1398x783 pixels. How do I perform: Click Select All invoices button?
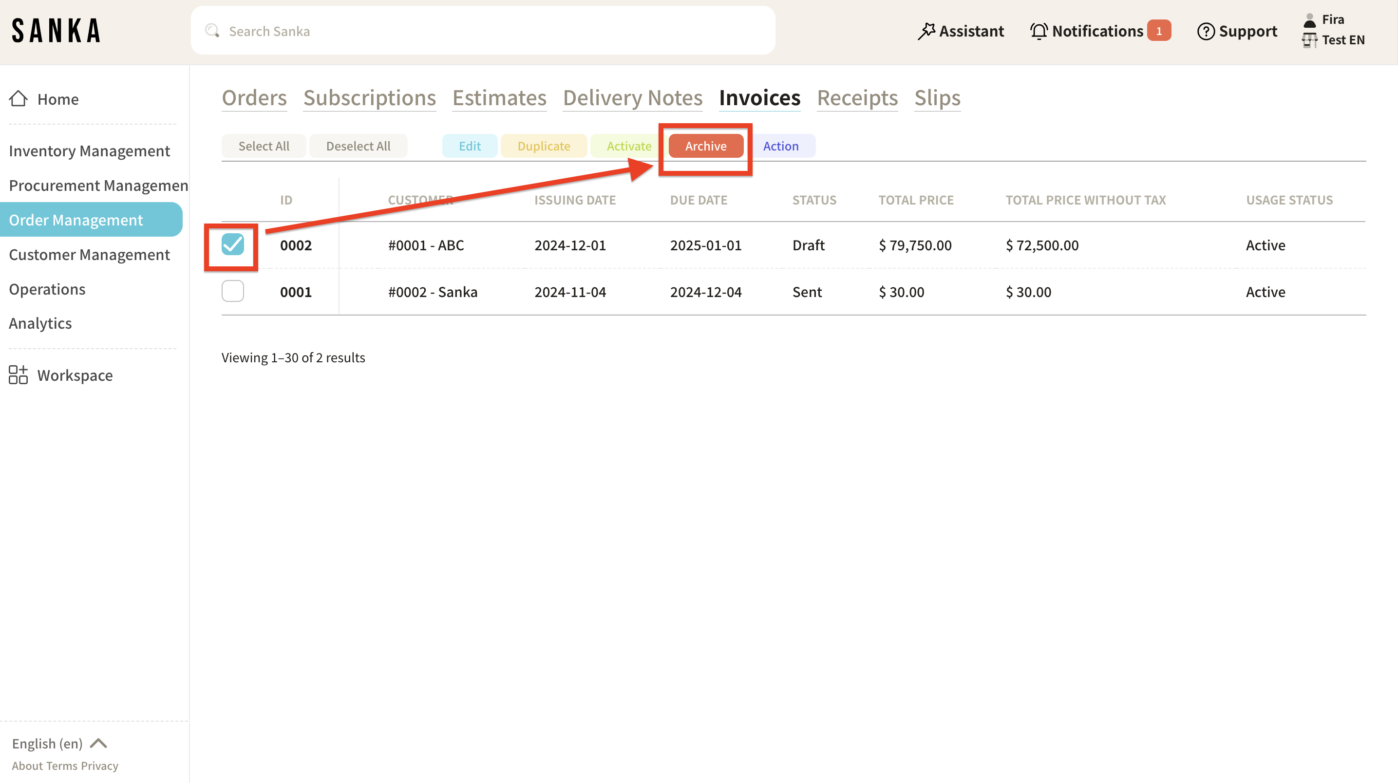(264, 146)
